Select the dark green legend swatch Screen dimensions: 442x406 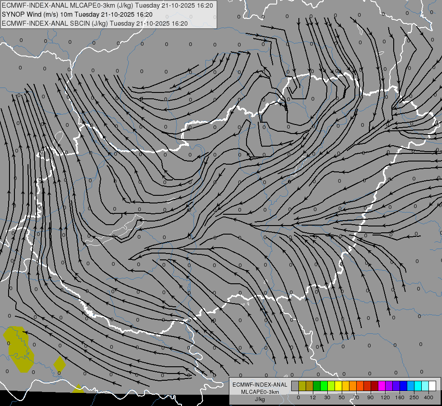point(317,386)
